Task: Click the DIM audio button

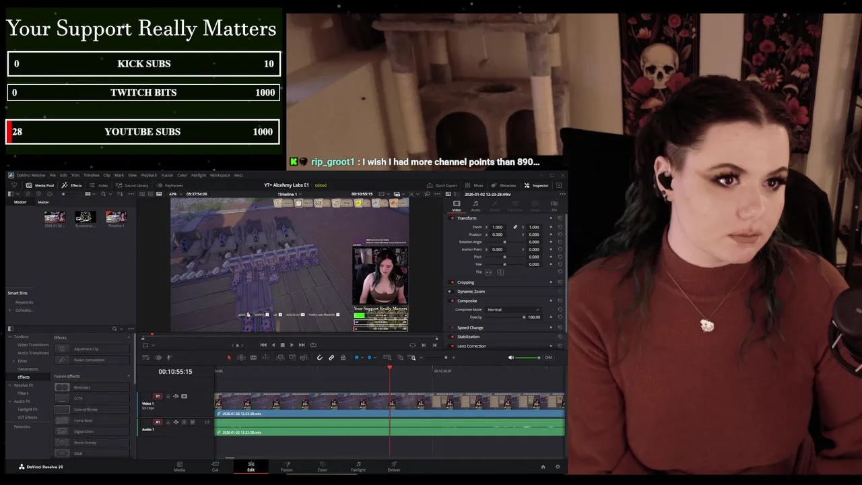Action: click(x=548, y=358)
